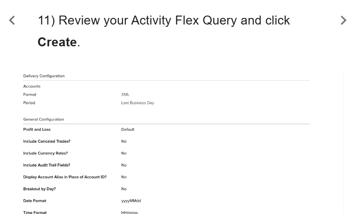Click the yyyyMMdd date format value
Viewport: 357px width, 214px height.
[131, 201]
